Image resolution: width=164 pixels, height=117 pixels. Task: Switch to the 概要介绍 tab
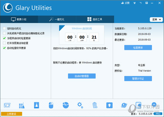point(19,19)
